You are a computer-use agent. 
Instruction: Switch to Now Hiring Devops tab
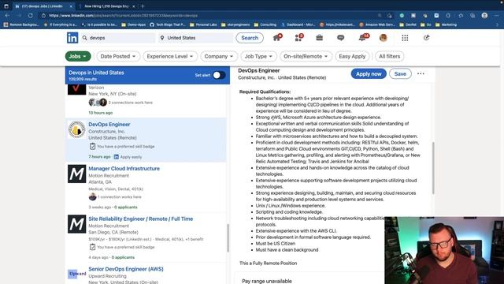tap(107, 6)
